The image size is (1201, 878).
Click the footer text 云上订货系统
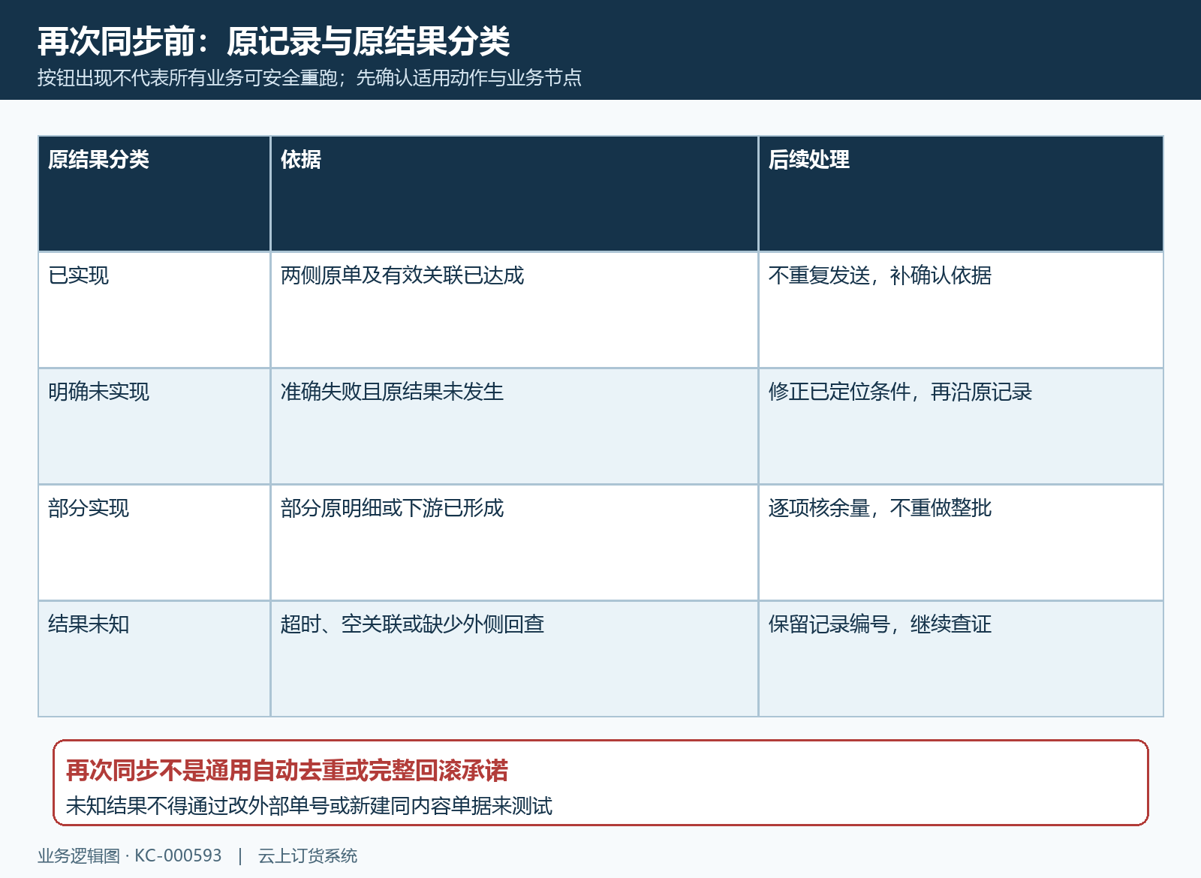(x=308, y=855)
